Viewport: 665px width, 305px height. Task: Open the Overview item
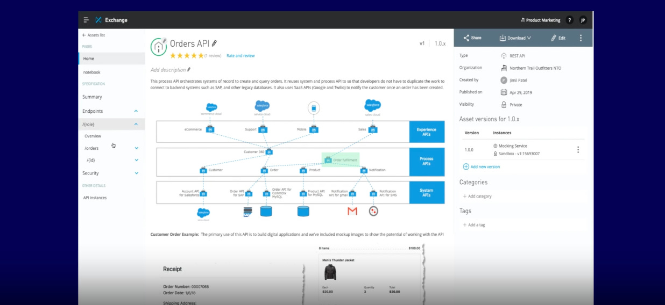tap(93, 136)
